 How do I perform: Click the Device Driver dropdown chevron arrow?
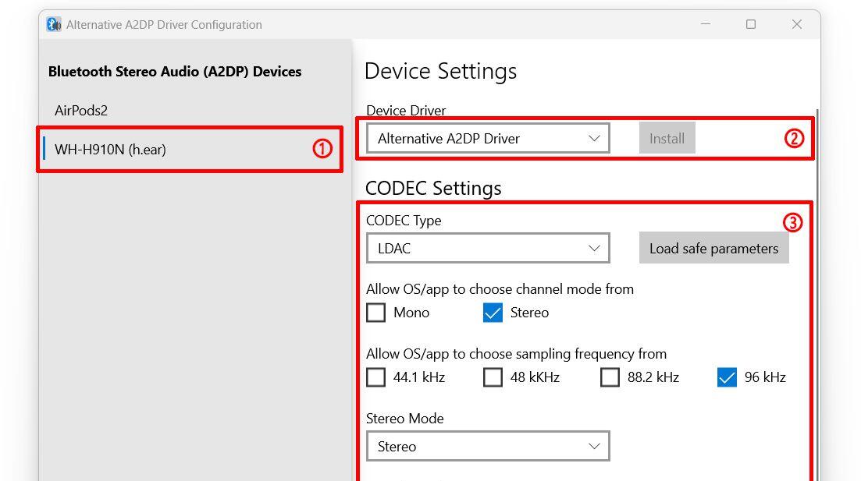tap(594, 138)
